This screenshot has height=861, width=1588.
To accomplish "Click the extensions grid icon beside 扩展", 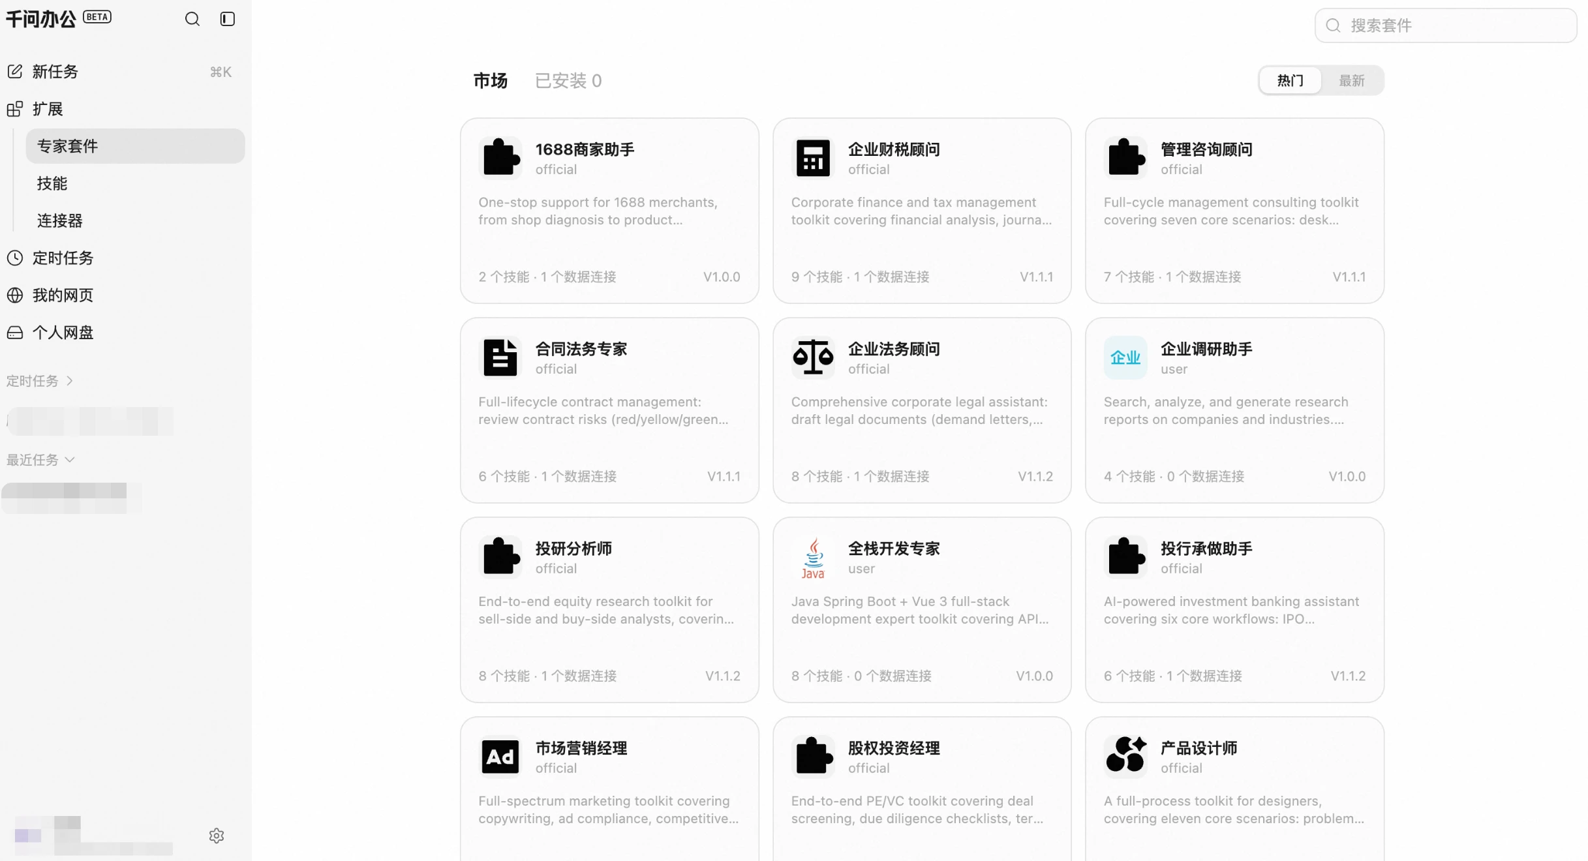I will coord(14,108).
